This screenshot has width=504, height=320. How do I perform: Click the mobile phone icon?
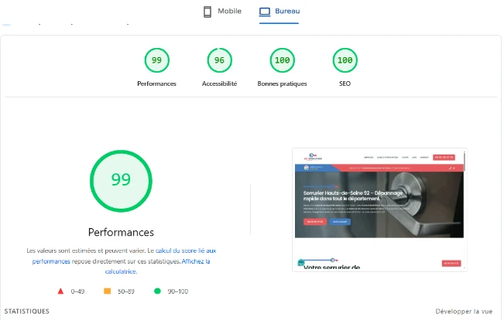pyautogui.click(x=207, y=12)
